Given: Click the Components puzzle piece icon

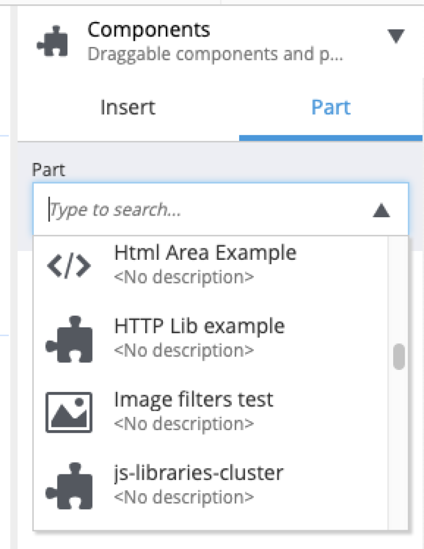Looking at the screenshot, I should coord(52,41).
